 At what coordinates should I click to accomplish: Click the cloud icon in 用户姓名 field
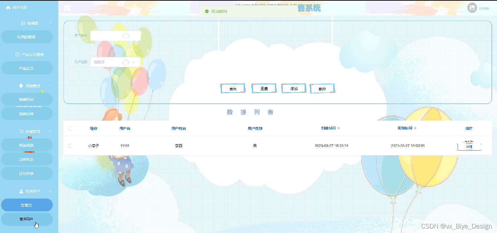126,36
